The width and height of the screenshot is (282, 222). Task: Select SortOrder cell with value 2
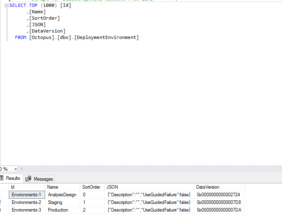[92, 210]
